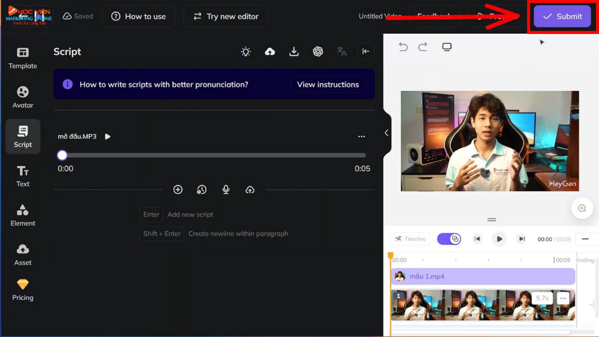Click the Saved cloud status
Viewport: 599px width, 337px height.
78,16
